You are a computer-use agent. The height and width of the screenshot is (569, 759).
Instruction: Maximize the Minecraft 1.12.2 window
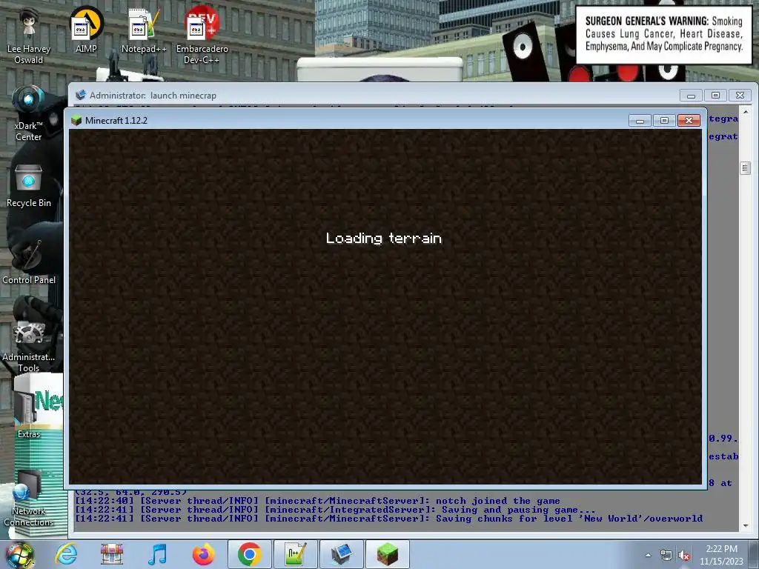click(x=664, y=121)
